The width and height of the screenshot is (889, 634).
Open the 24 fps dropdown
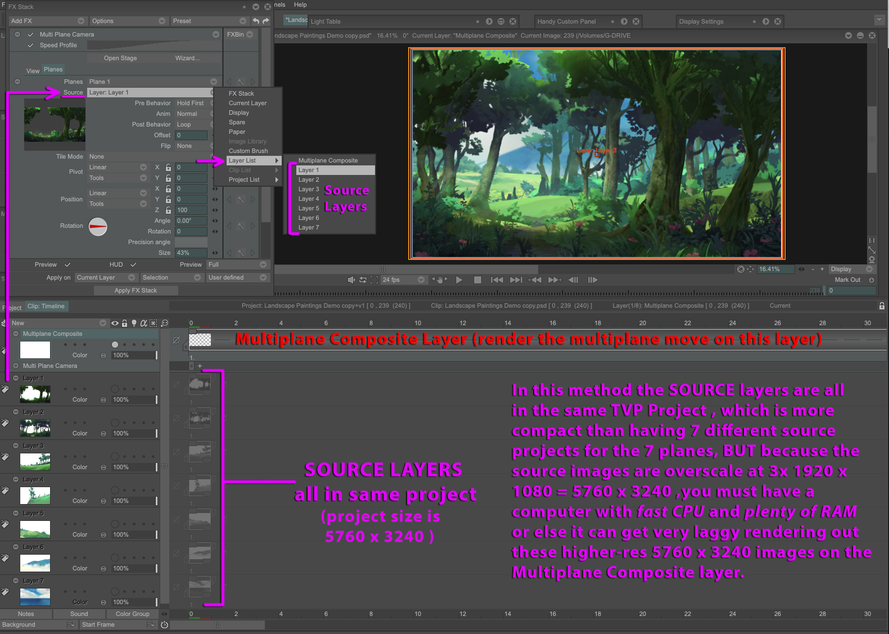pos(403,280)
